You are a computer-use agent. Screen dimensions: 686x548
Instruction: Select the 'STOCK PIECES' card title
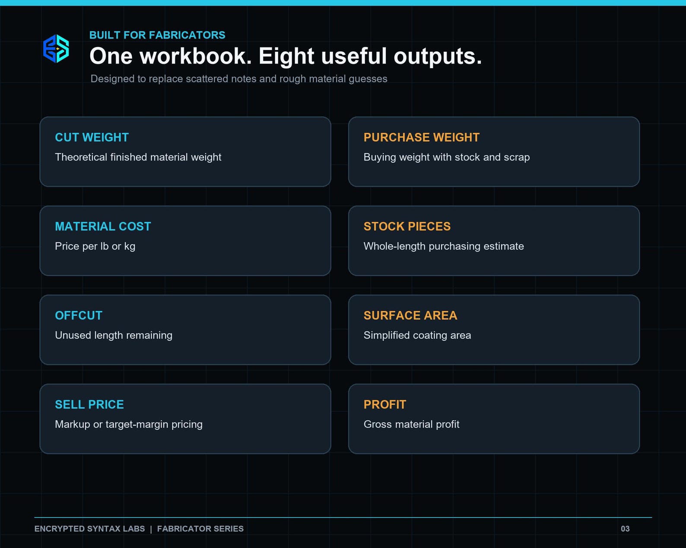tap(407, 227)
